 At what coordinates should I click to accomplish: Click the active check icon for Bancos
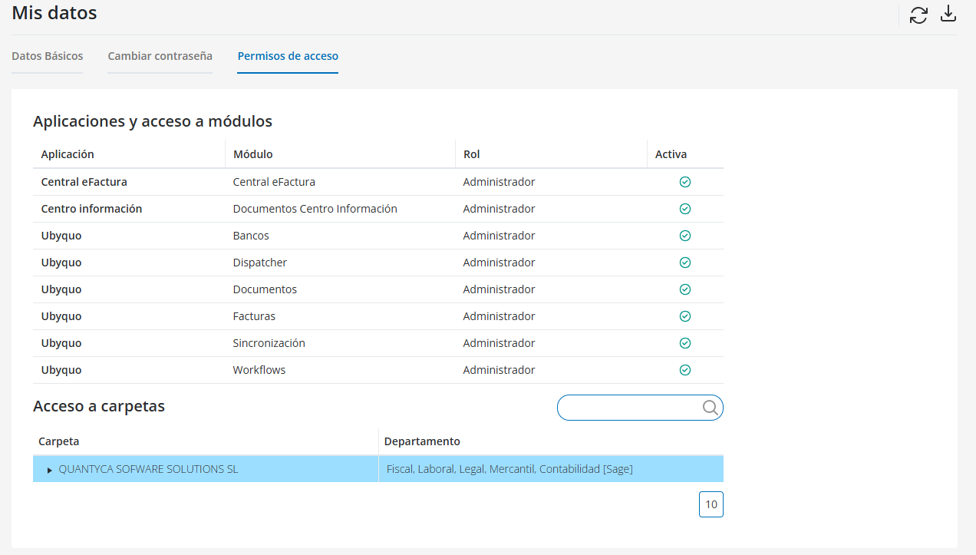[685, 236]
